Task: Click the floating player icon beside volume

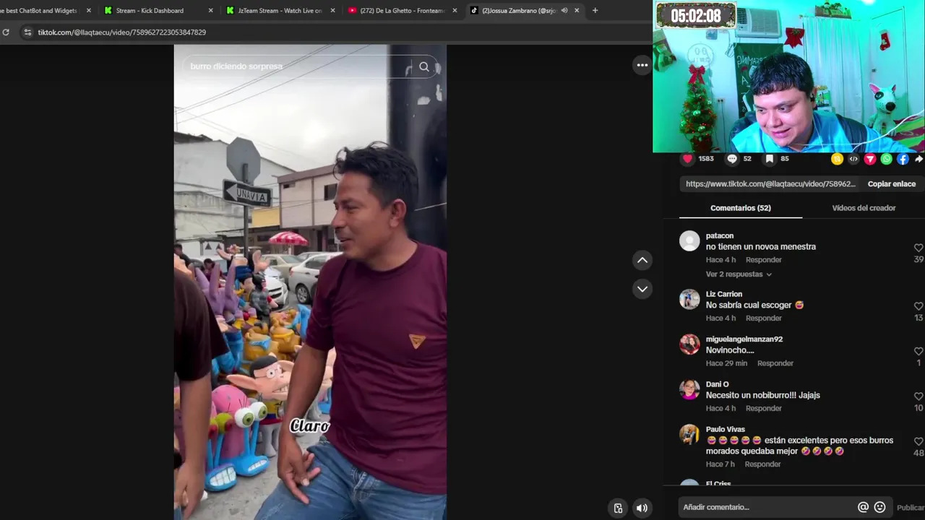Action: click(618, 508)
